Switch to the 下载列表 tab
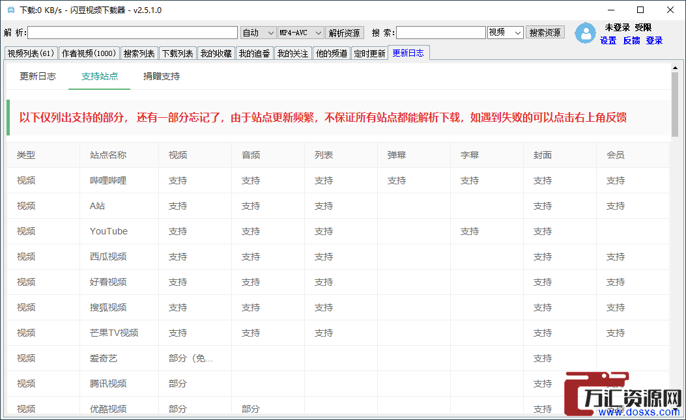 coord(178,53)
